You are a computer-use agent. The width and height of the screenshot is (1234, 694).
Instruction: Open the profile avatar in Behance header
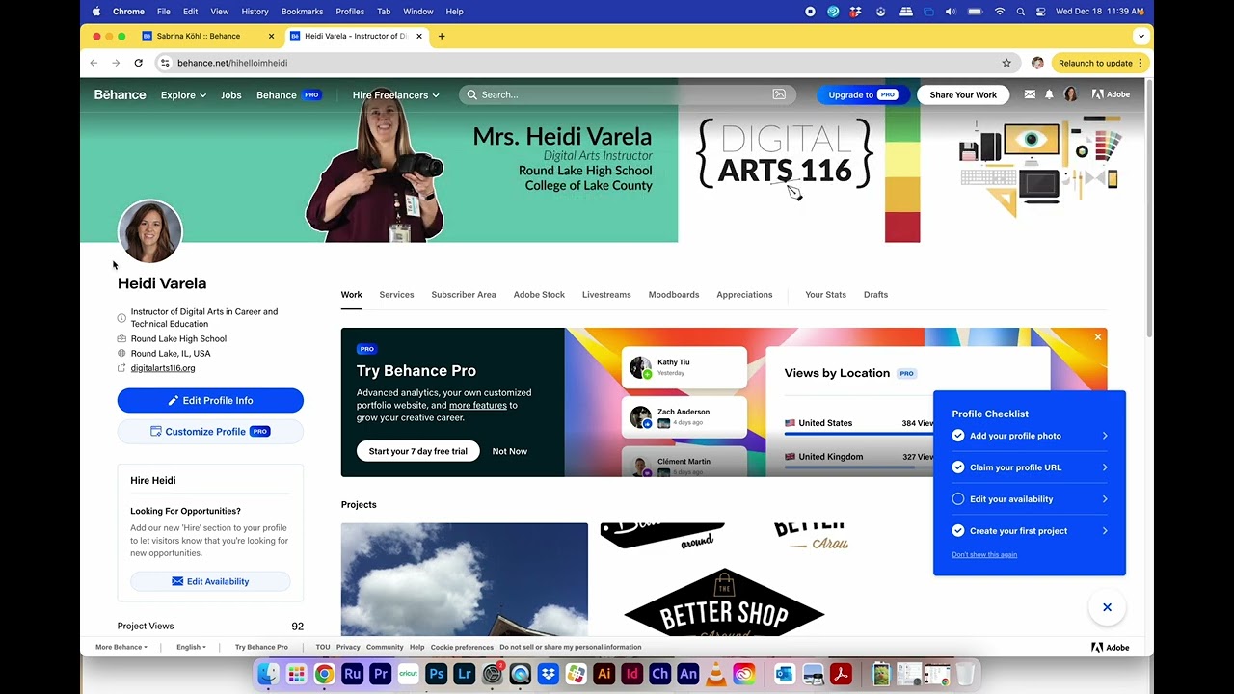1070,94
